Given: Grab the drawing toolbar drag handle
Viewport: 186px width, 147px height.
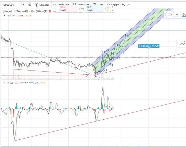Looking at the screenshot, I should click(165, 14).
